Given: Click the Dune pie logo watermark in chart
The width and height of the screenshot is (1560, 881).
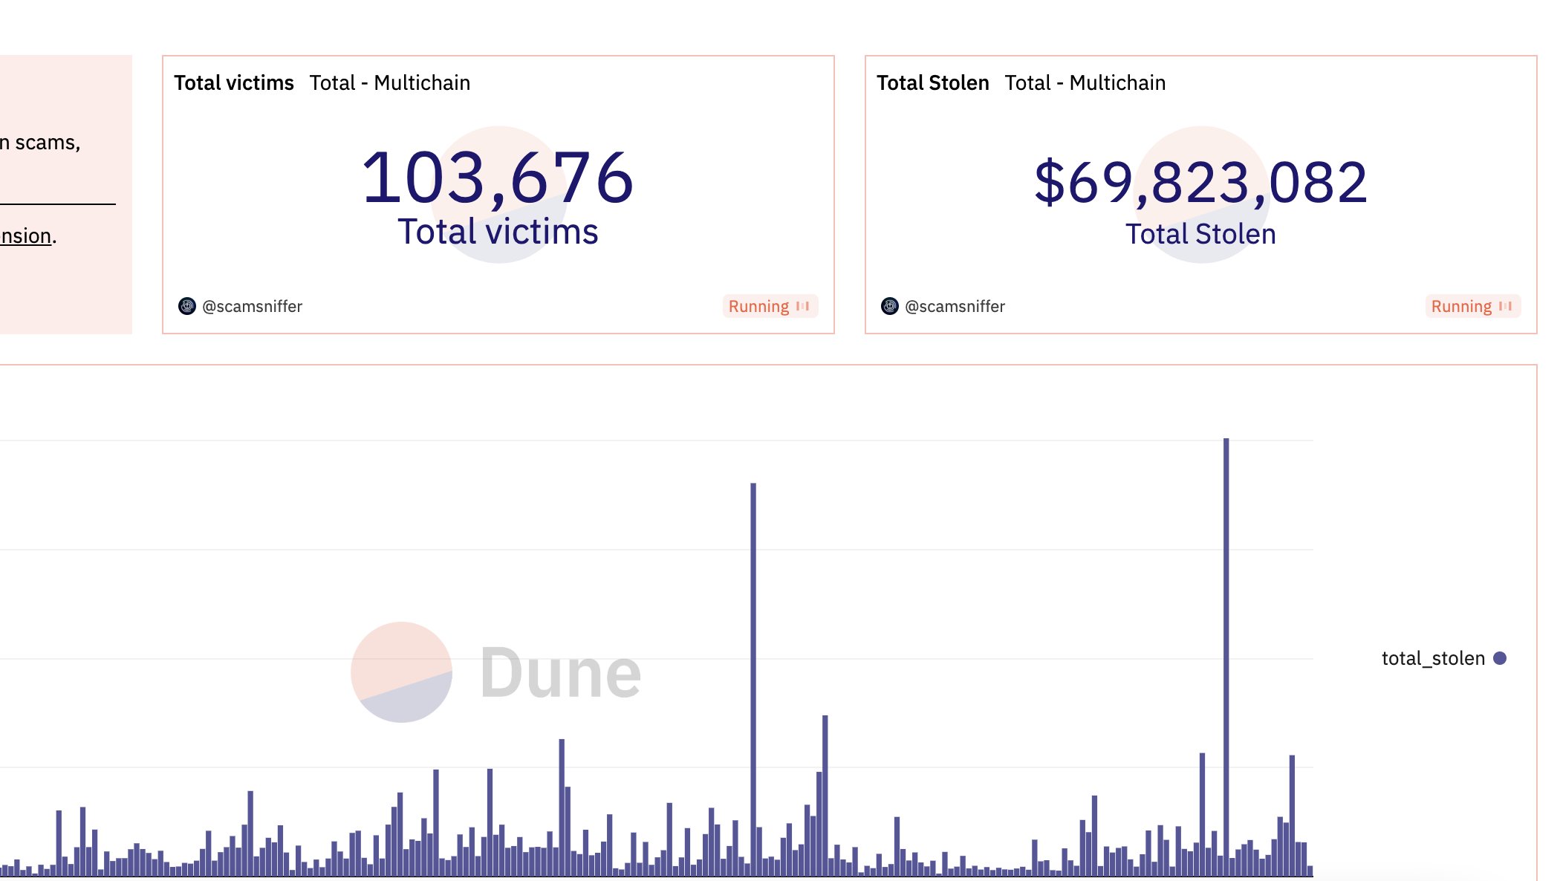Looking at the screenshot, I should point(401,672).
